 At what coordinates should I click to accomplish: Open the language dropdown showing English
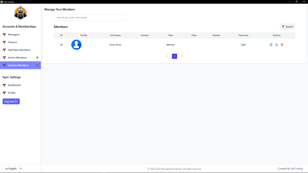pyautogui.click(x=13, y=169)
